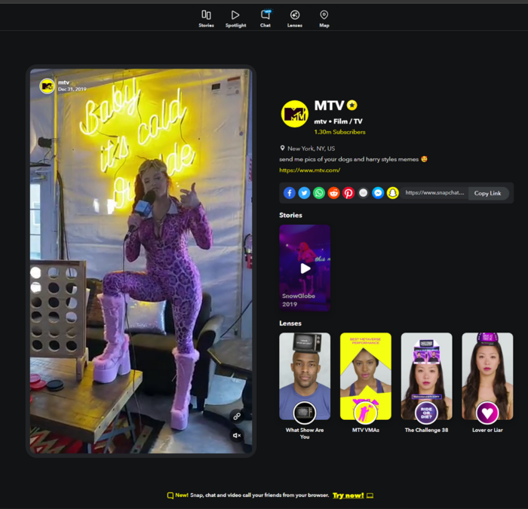Share profile via WhatsApp
The width and height of the screenshot is (528, 509).
(319, 193)
